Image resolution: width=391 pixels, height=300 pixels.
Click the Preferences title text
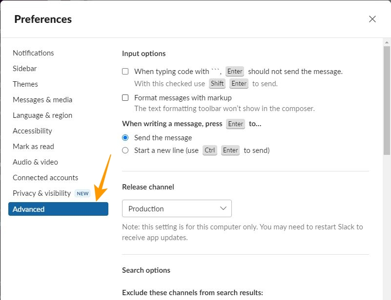click(43, 19)
